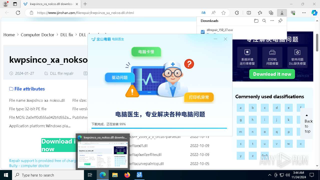Open Edge settings and more menu
Viewport: 320px width, 180px height.
pos(304,13)
